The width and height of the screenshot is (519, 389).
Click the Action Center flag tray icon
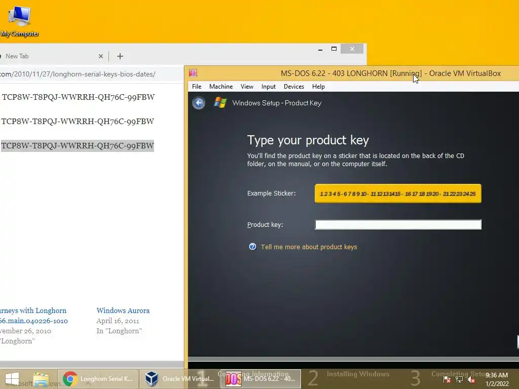(x=447, y=379)
